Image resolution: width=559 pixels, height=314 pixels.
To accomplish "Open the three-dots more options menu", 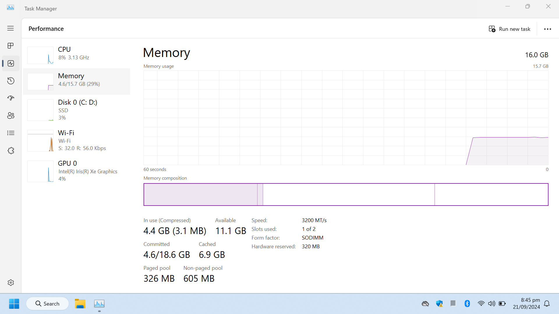I will (548, 29).
